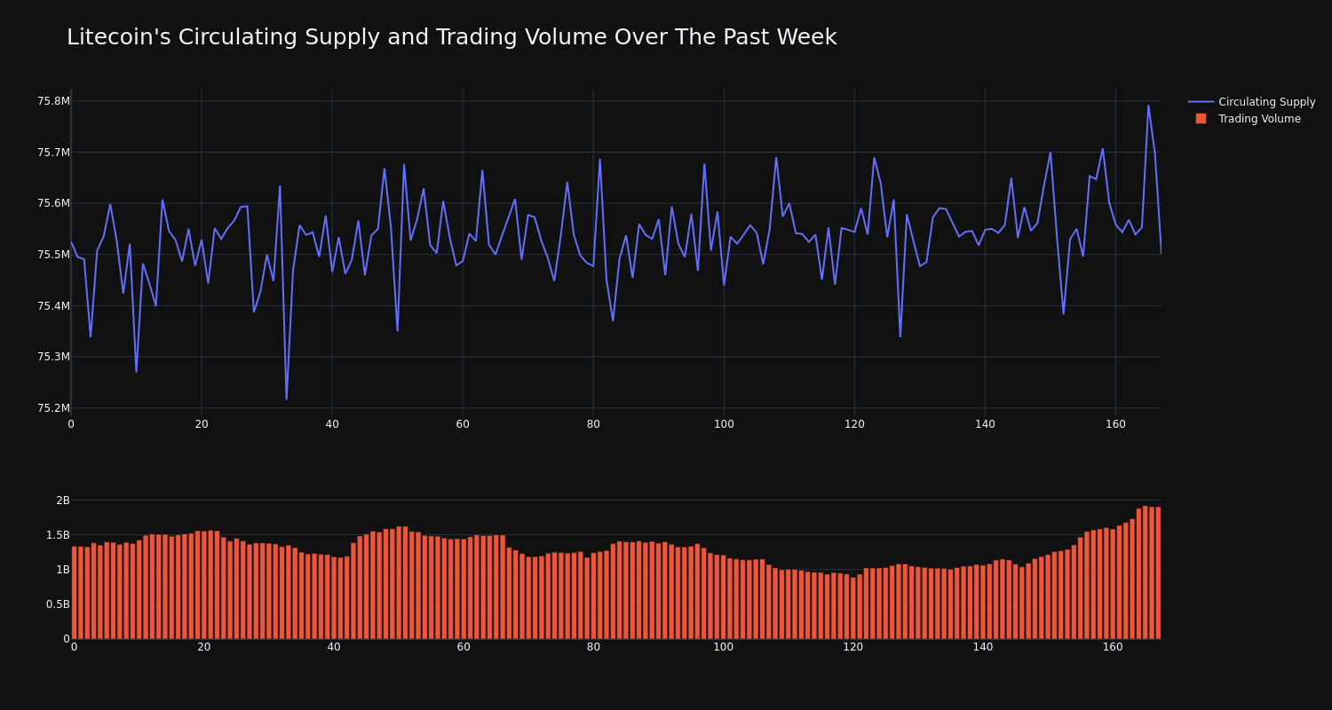Click the 1.5B volume axis label

[x=58, y=535]
